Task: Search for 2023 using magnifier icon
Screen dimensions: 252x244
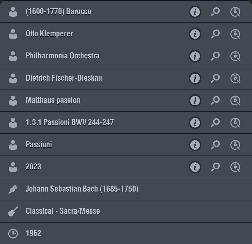Action: (215, 167)
